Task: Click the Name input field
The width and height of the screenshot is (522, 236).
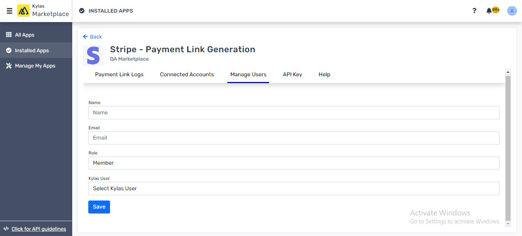Action: [x=293, y=112]
